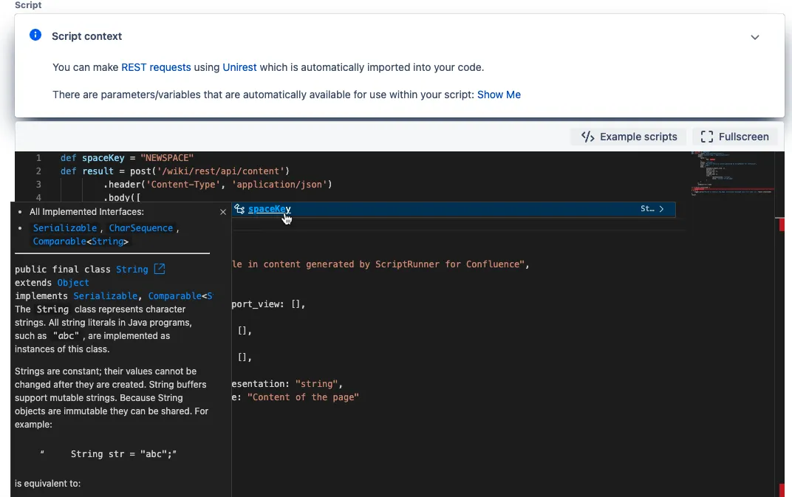Click line number 2 in the gutter

click(38, 171)
